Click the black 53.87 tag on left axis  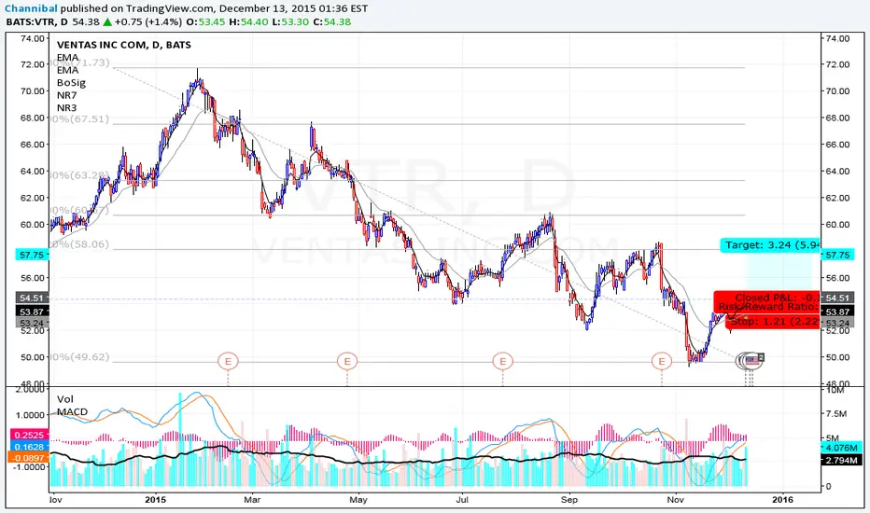tap(32, 312)
